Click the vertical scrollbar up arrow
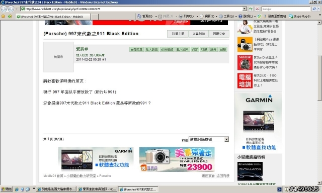 tap(319, 22)
